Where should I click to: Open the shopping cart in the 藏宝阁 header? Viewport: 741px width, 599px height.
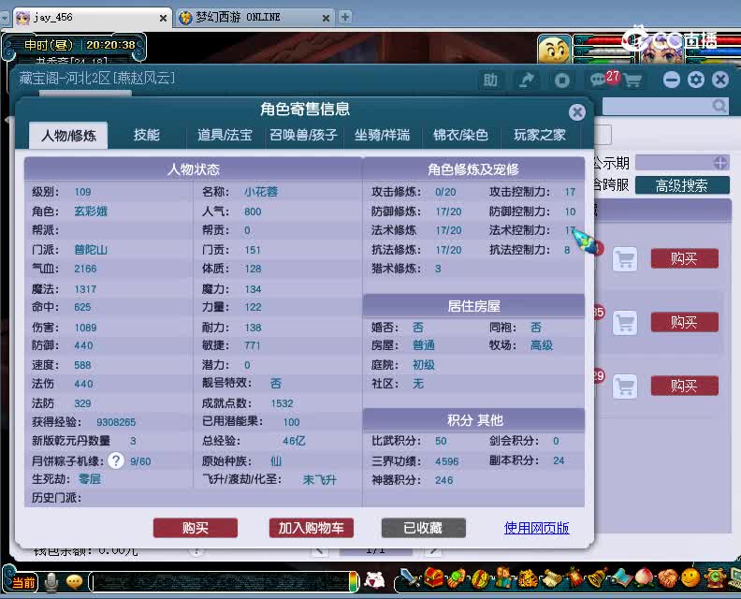632,80
